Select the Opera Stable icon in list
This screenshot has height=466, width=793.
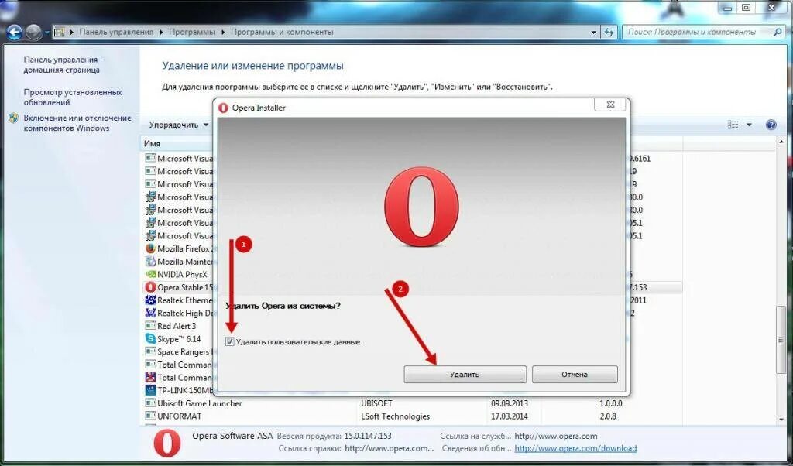point(150,287)
